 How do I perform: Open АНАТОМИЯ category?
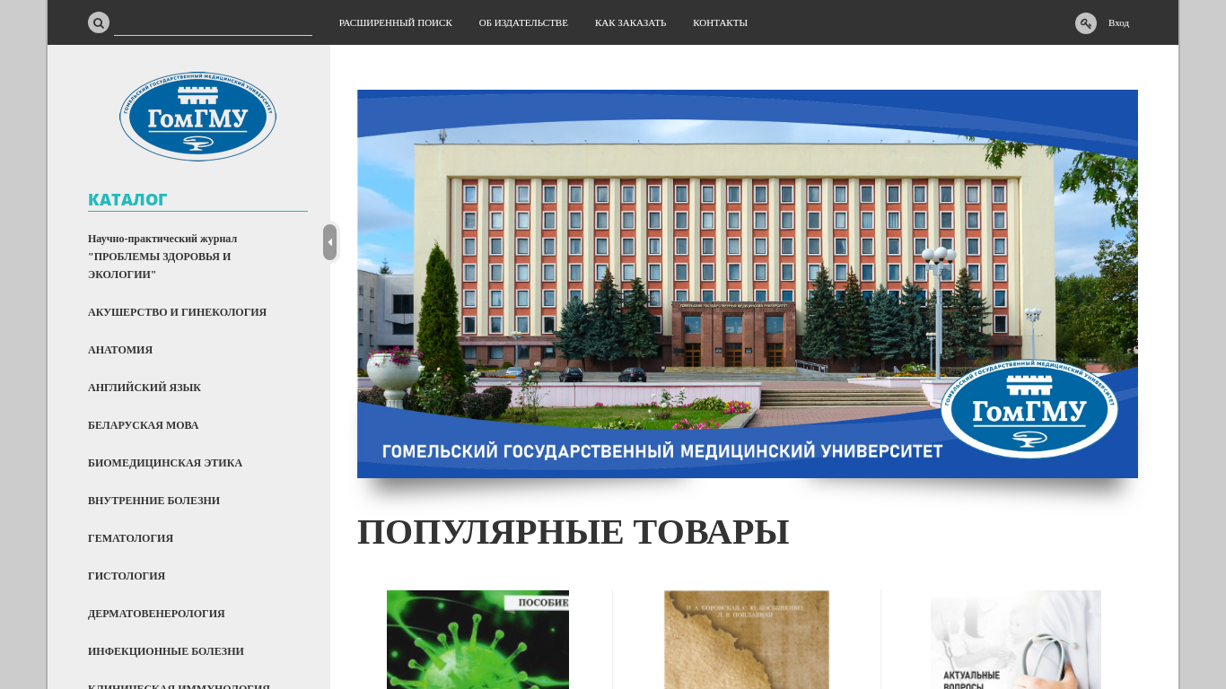tap(120, 350)
